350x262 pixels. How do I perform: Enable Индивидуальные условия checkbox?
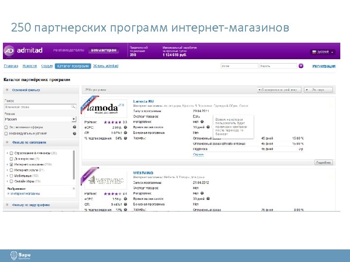pyautogui.click(x=6, y=133)
